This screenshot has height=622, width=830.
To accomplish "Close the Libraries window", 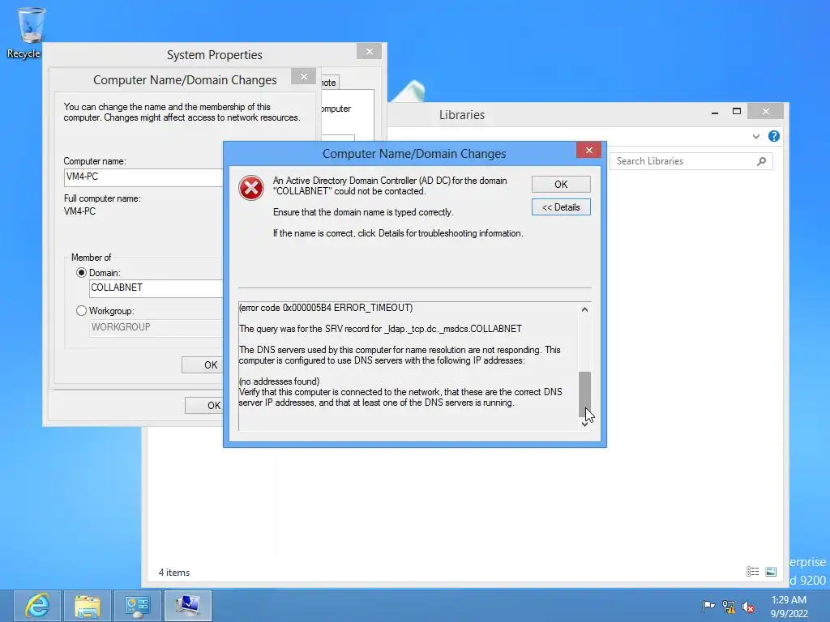I will click(765, 111).
